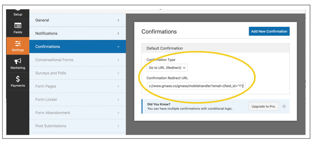Collapse the Confirmations section chevron
This screenshot has width=313, height=143.
point(118,47)
